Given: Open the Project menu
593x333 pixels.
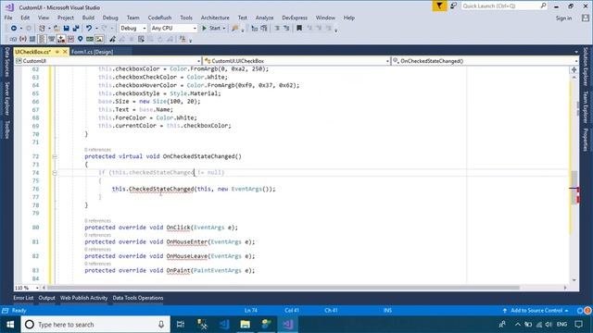Looking at the screenshot, I should pos(66,18).
